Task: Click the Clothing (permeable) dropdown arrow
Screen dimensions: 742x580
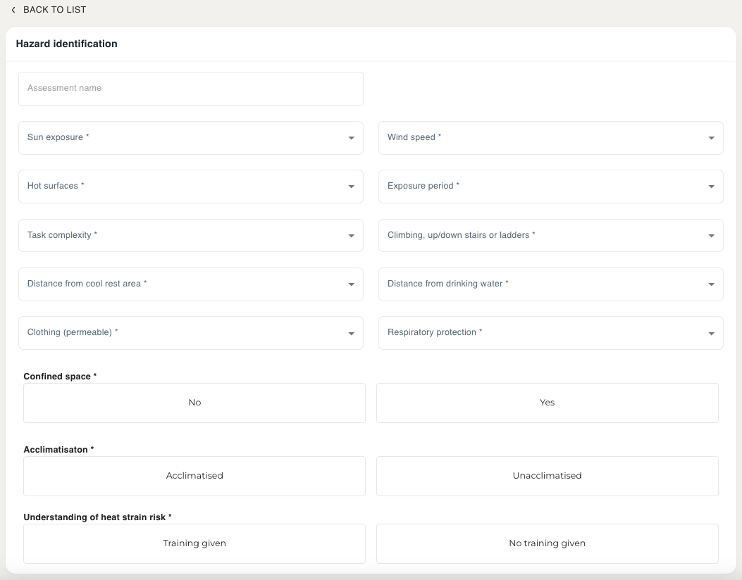Action: (x=351, y=334)
